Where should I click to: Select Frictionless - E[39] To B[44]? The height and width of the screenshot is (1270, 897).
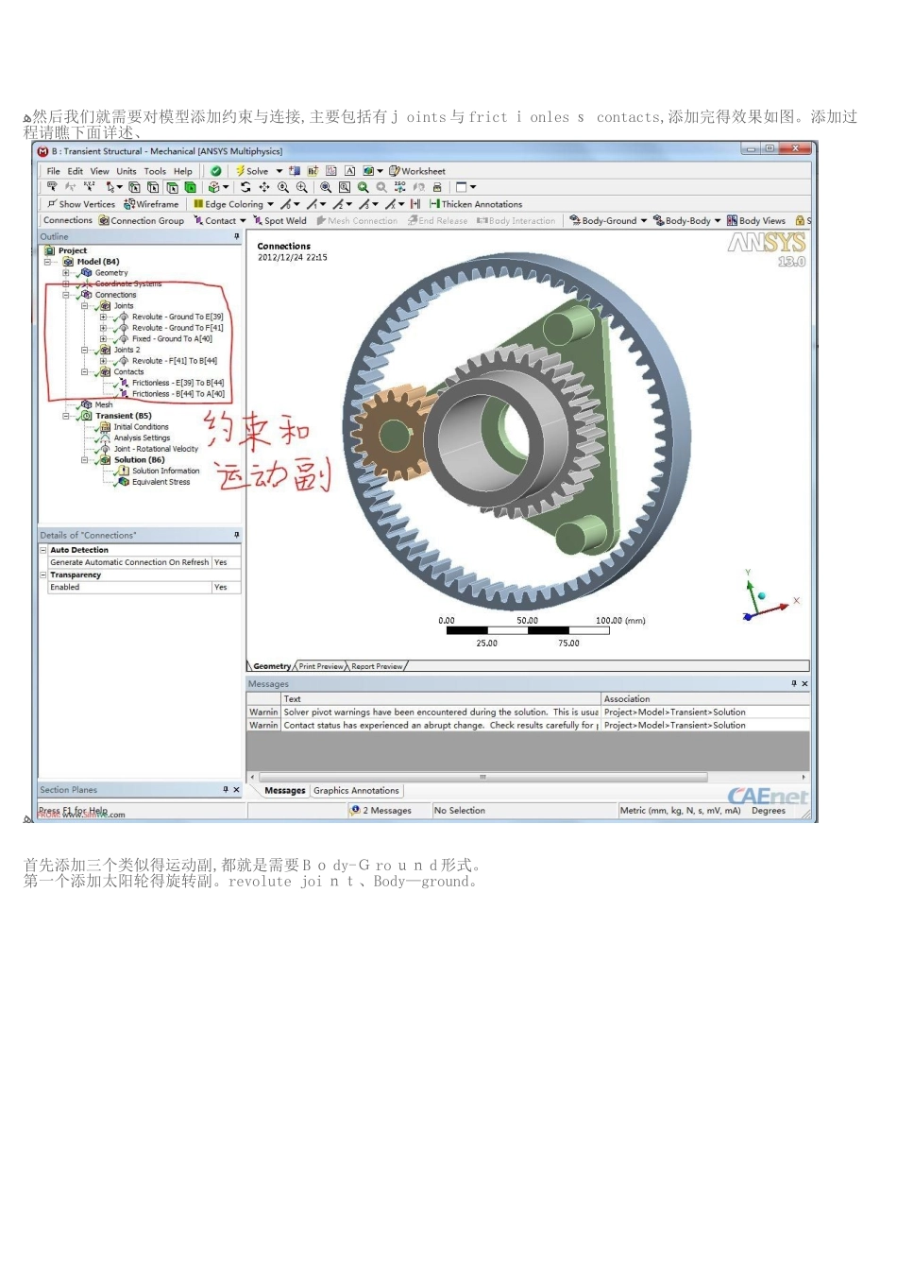(x=178, y=383)
